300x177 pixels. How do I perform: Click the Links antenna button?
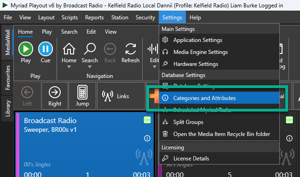pyautogui.click(x=121, y=96)
